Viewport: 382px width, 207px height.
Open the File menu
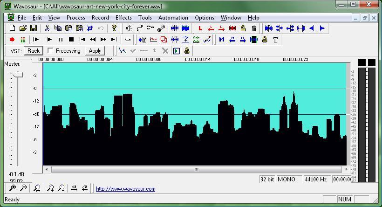(x=22, y=18)
